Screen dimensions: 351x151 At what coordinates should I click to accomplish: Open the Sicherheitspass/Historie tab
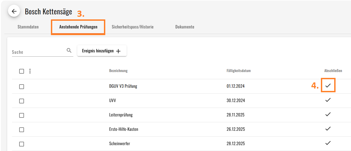point(133,27)
